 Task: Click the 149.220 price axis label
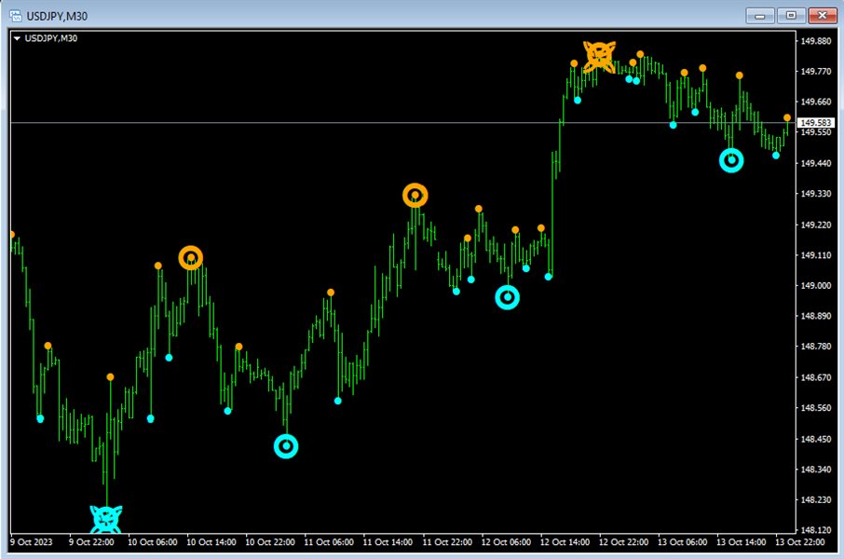(816, 225)
